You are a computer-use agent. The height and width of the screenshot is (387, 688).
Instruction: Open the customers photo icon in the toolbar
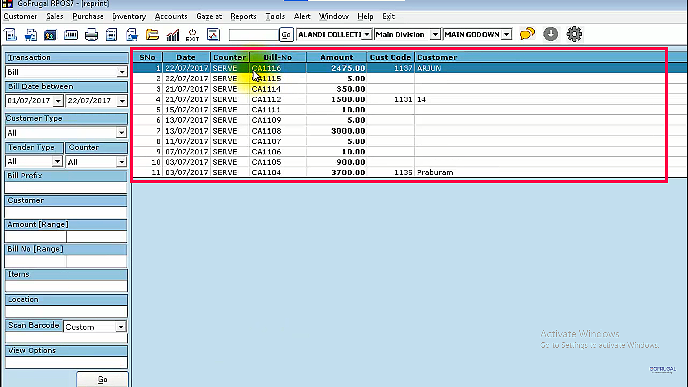(x=50, y=34)
